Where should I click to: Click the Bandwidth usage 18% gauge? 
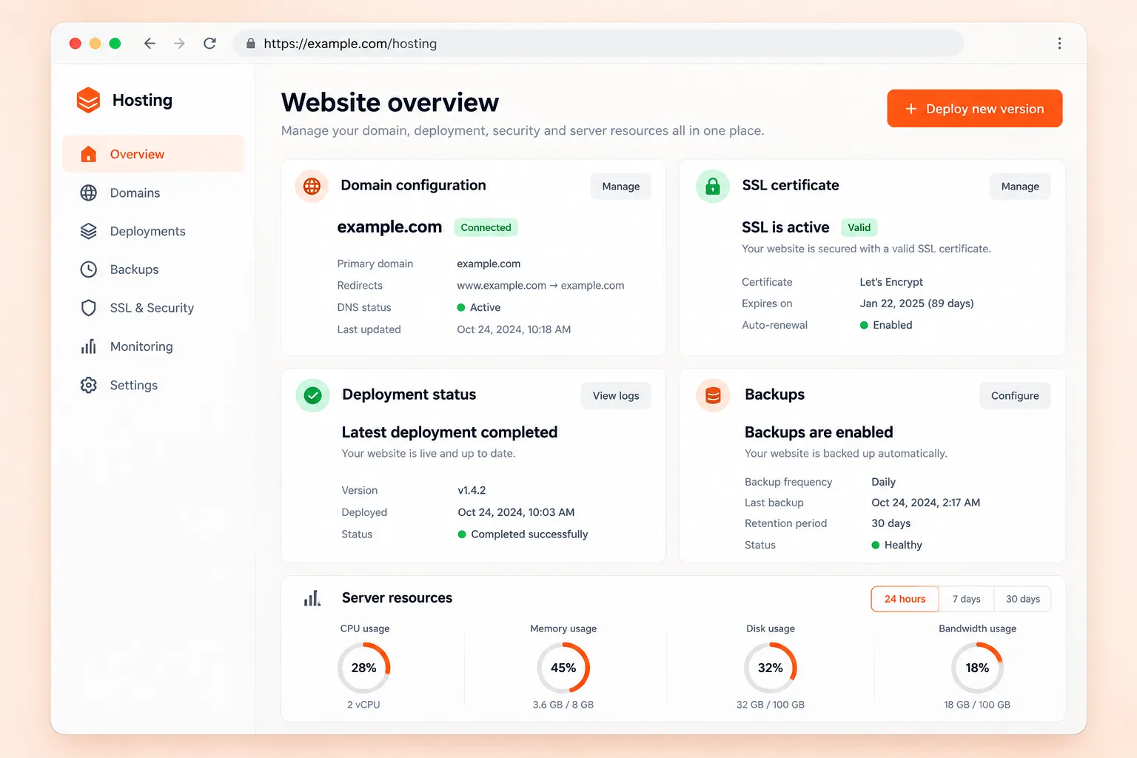977,668
